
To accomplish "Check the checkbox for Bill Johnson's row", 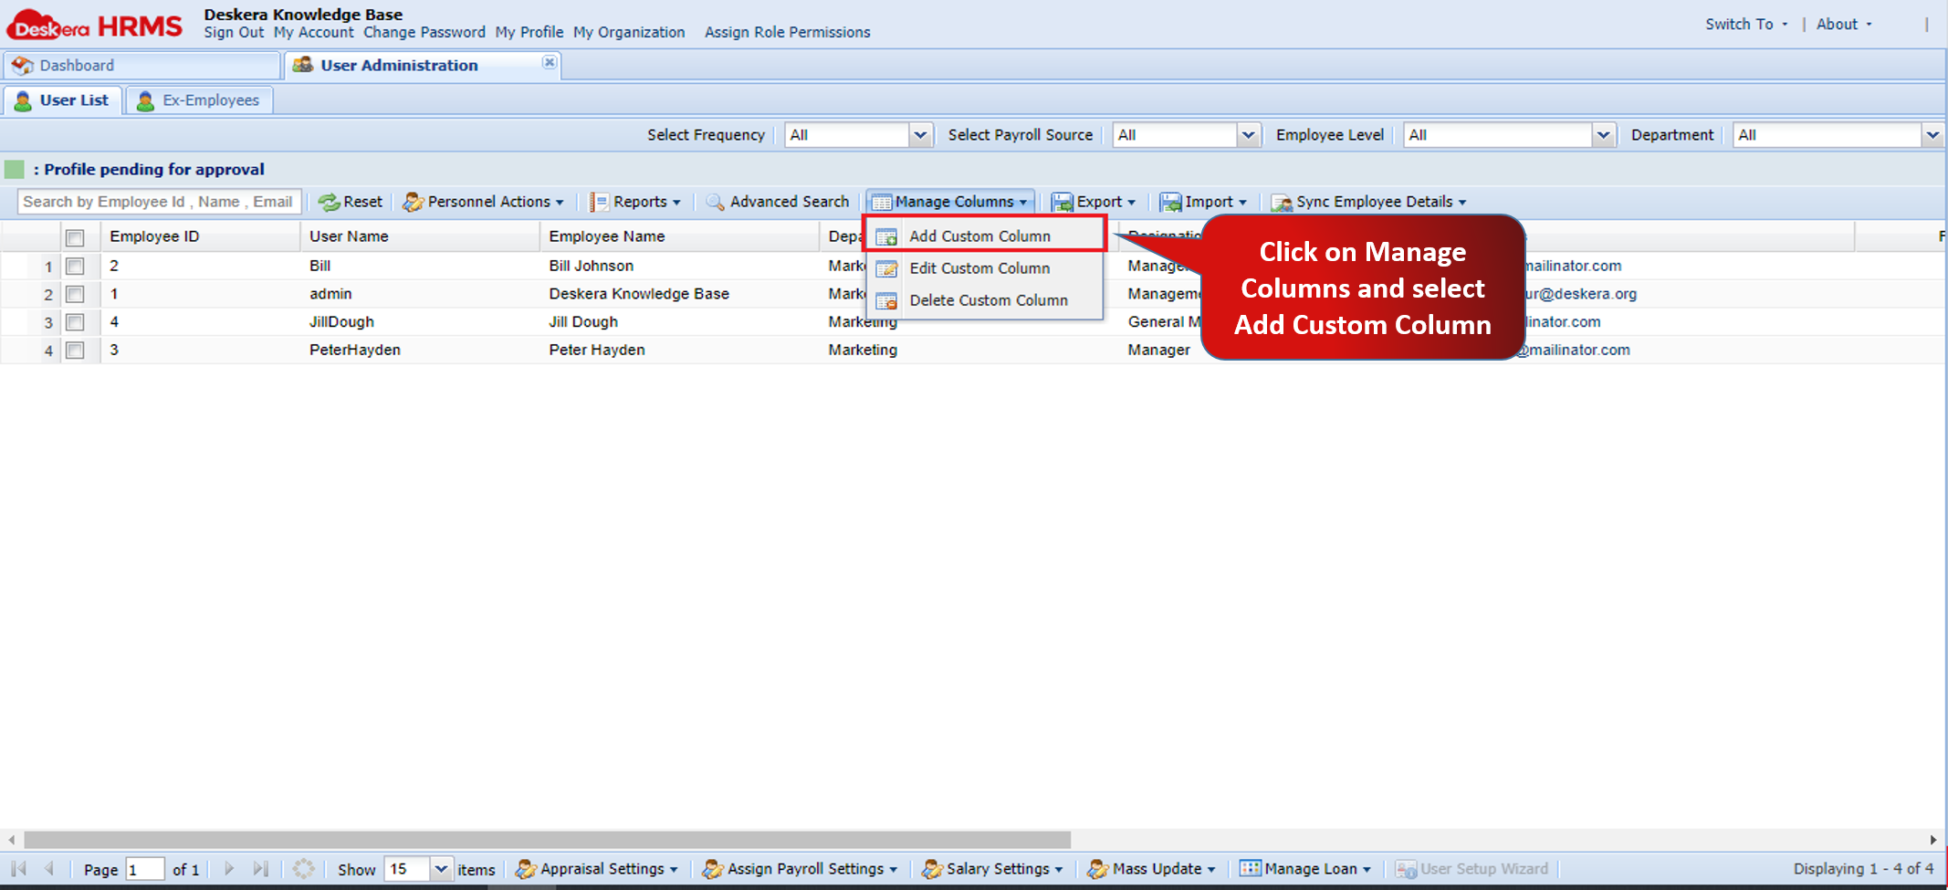I will [x=76, y=266].
